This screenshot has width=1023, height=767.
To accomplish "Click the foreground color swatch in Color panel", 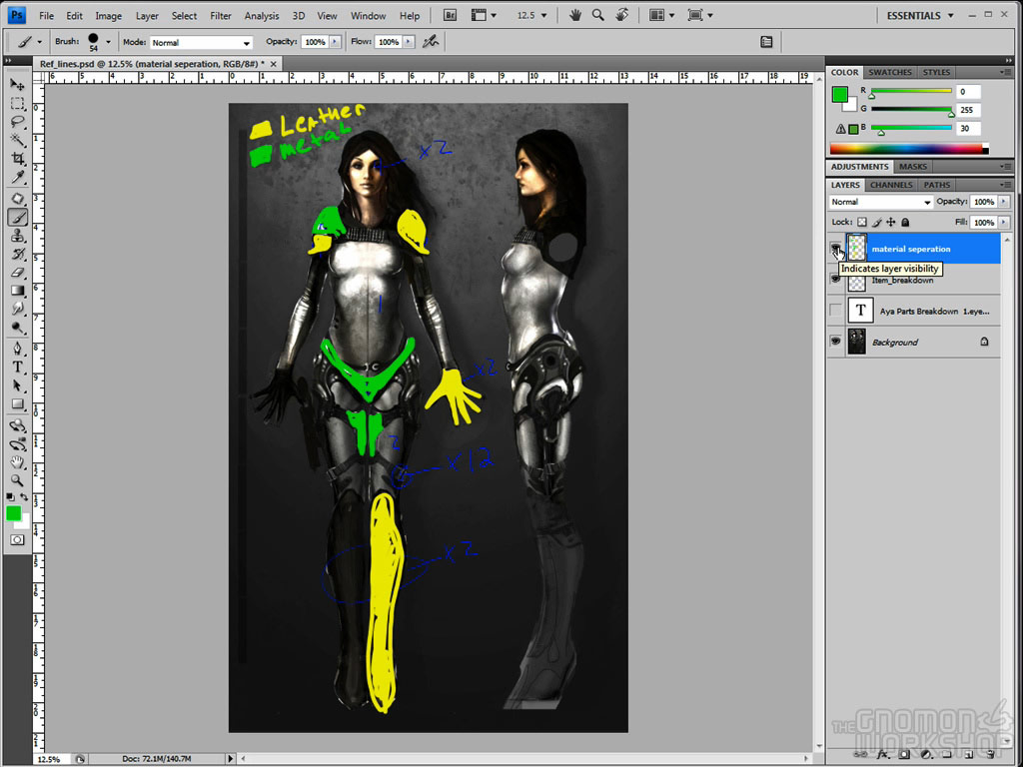I will click(x=839, y=95).
